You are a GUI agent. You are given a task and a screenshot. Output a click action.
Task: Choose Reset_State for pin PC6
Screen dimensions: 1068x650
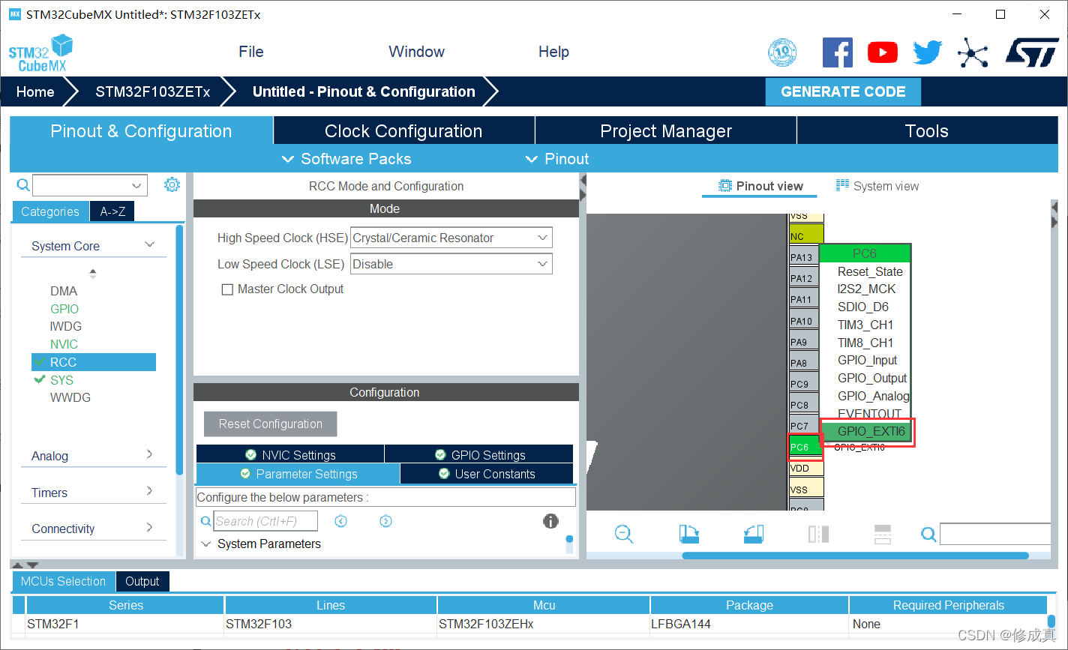[870, 271]
